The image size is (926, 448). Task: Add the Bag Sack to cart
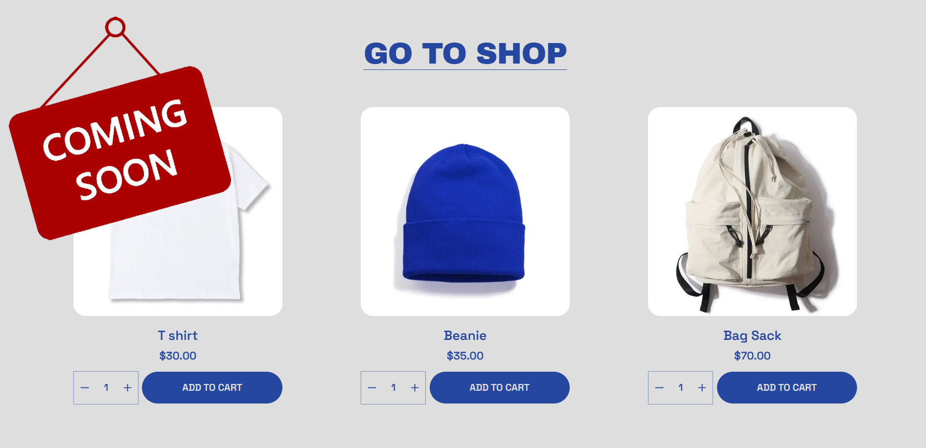coord(787,388)
